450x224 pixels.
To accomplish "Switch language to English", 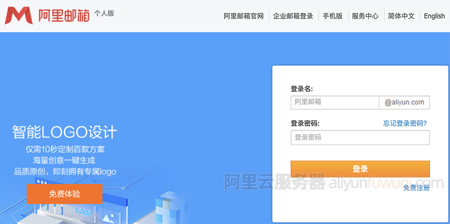I will pyautogui.click(x=434, y=16).
